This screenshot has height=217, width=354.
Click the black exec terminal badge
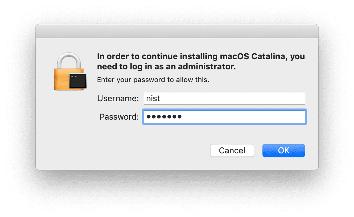coord(78,81)
